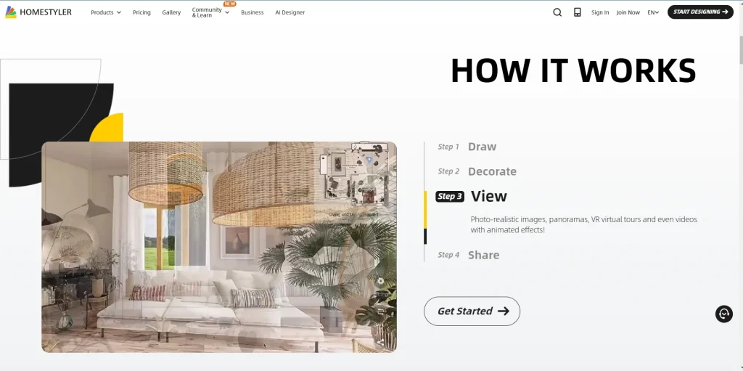Select Step 2 Decorate
The width and height of the screenshot is (743, 371).
(477, 171)
